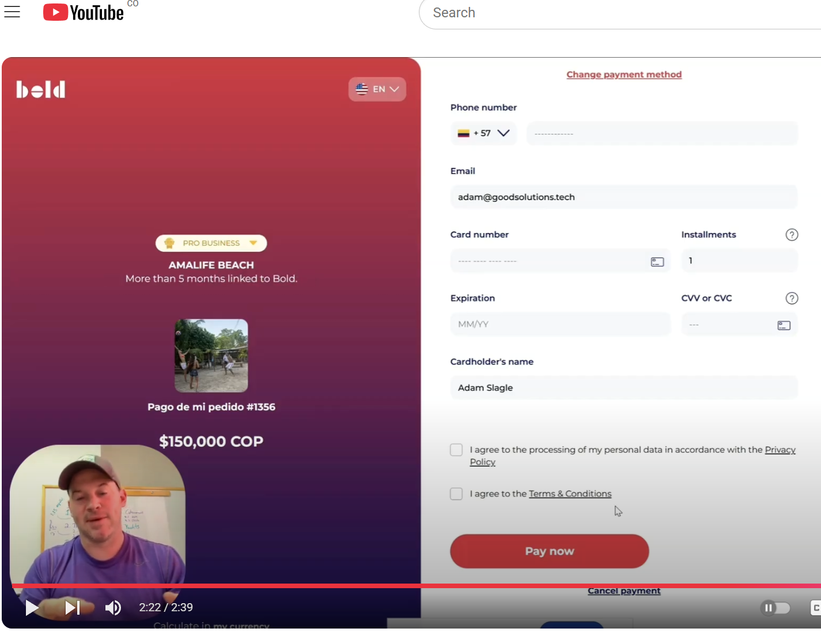821x632 pixels.
Task: Click the US flag icon in language selector
Action: pos(362,89)
